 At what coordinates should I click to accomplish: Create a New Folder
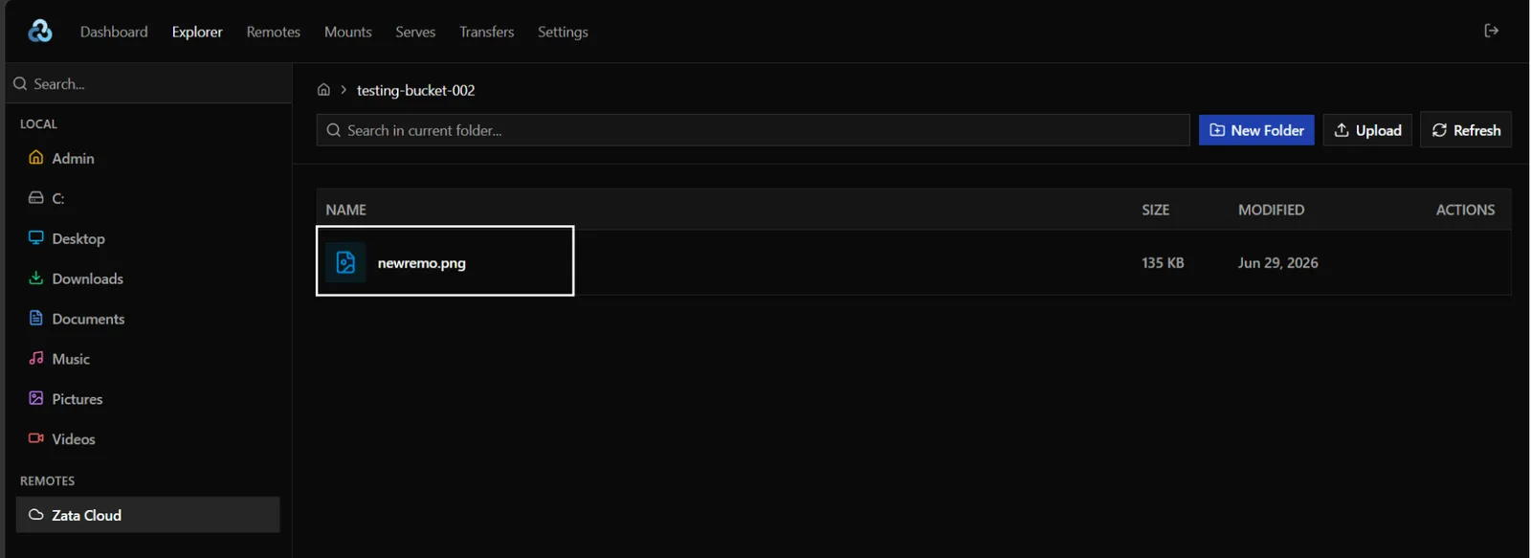tap(1256, 130)
